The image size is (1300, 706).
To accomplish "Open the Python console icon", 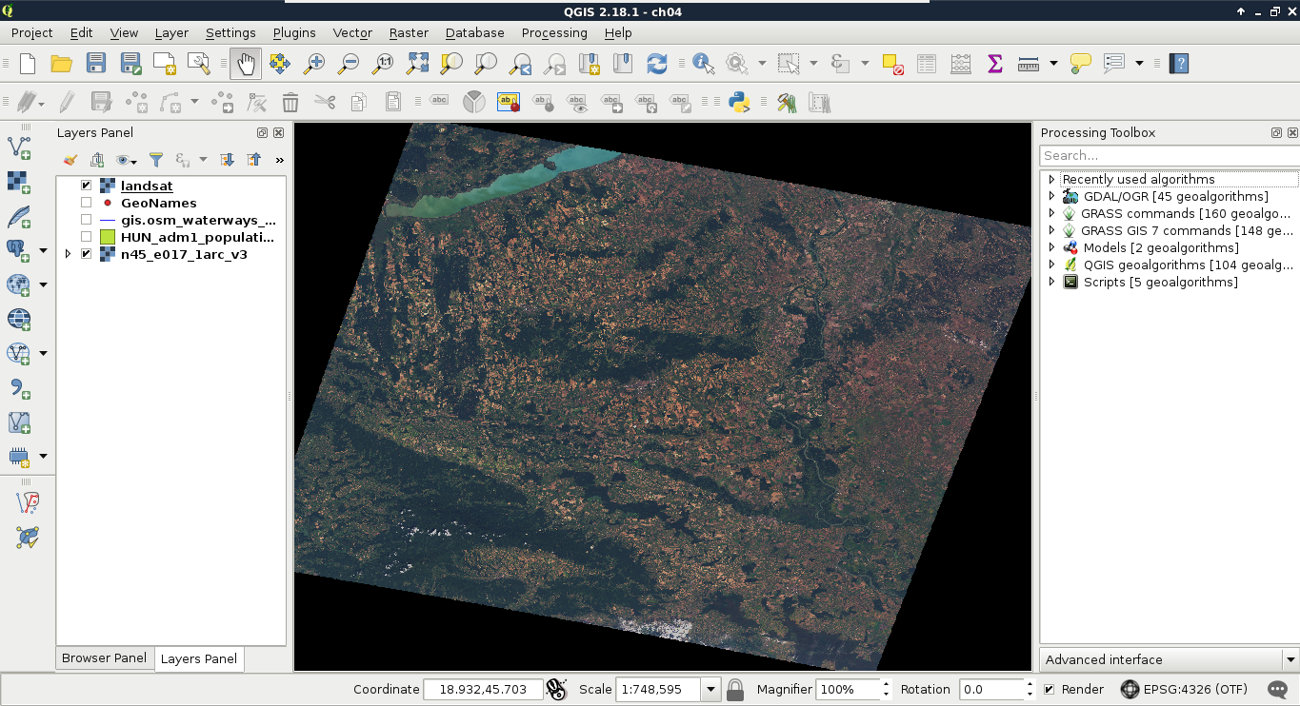I will pos(739,102).
